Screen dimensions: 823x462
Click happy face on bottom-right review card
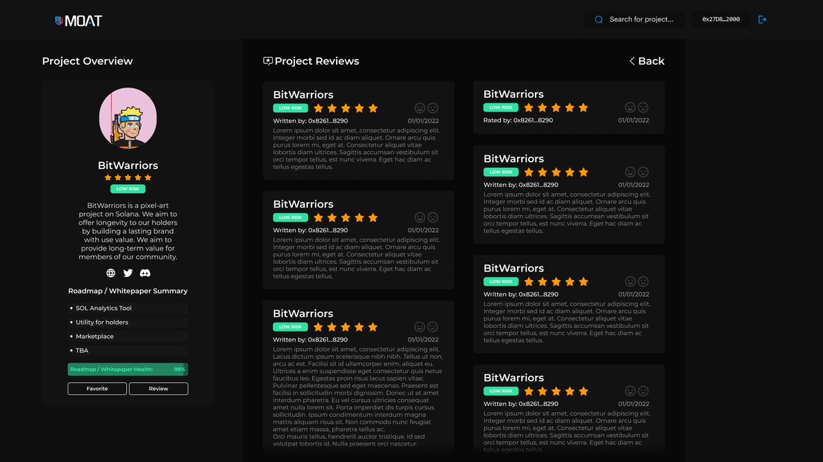pyautogui.click(x=630, y=392)
